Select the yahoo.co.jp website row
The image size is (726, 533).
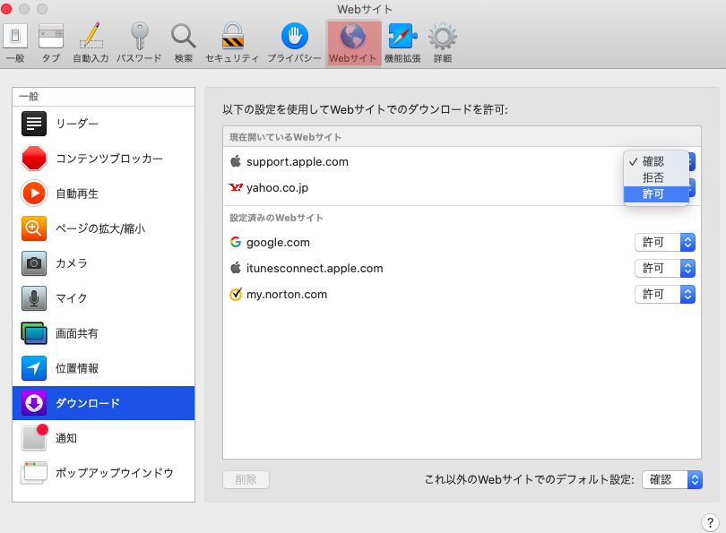click(x=403, y=188)
